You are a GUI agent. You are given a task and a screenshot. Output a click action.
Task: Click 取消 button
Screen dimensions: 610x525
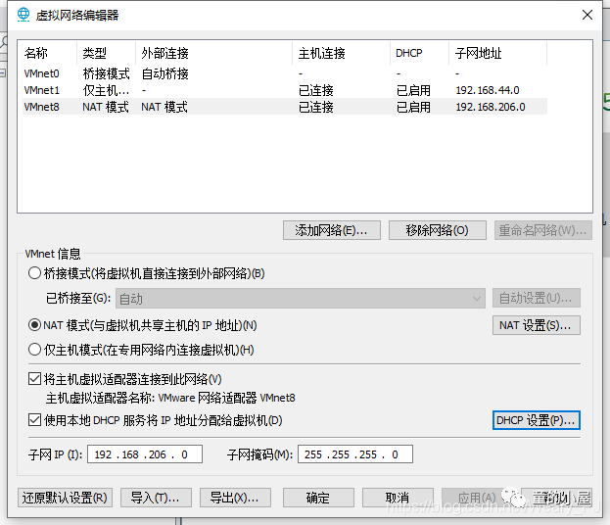pyautogui.click(x=398, y=498)
